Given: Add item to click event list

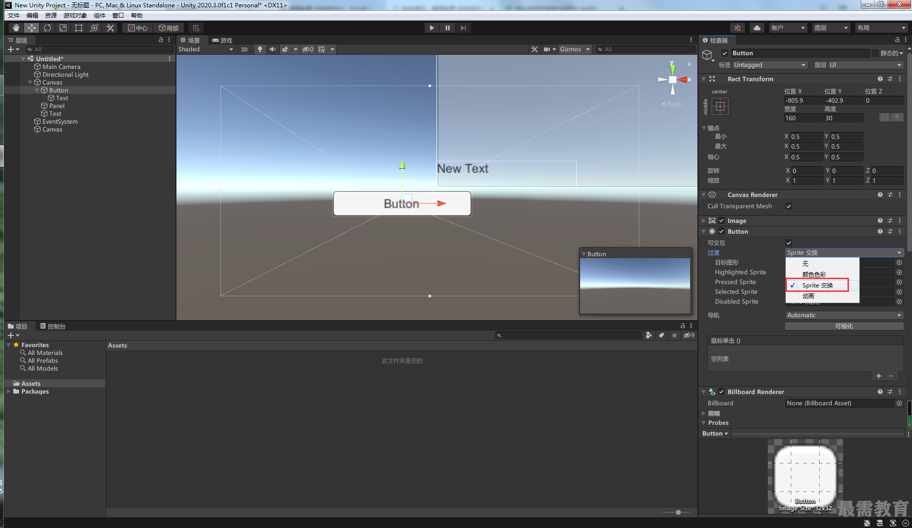Looking at the screenshot, I should pos(879,376).
